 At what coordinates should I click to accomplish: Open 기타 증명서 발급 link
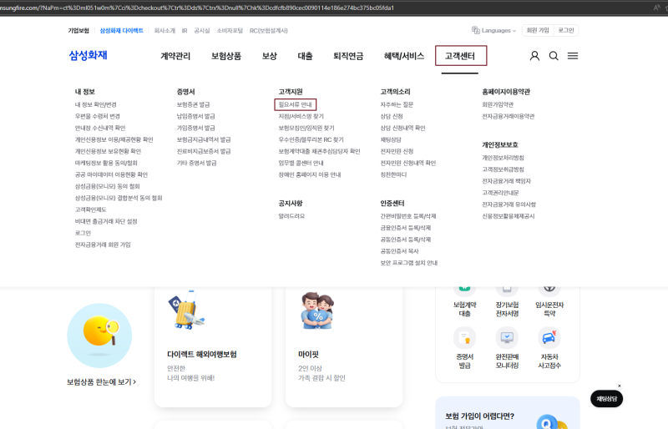196,163
